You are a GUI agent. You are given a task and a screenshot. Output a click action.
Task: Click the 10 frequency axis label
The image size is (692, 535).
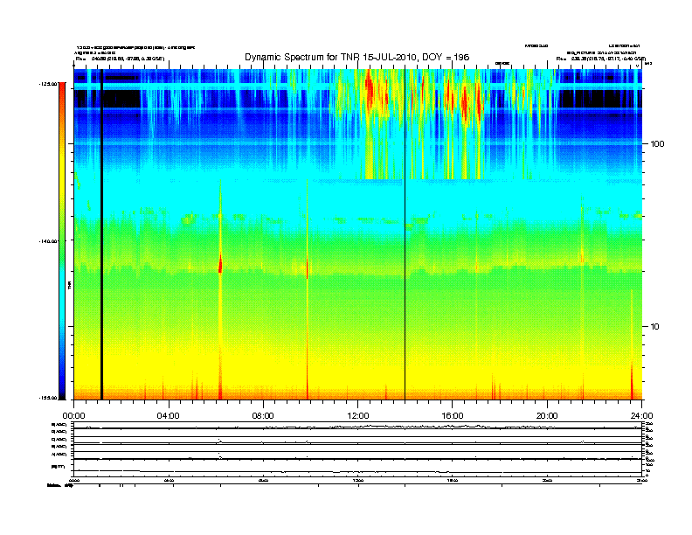click(655, 327)
